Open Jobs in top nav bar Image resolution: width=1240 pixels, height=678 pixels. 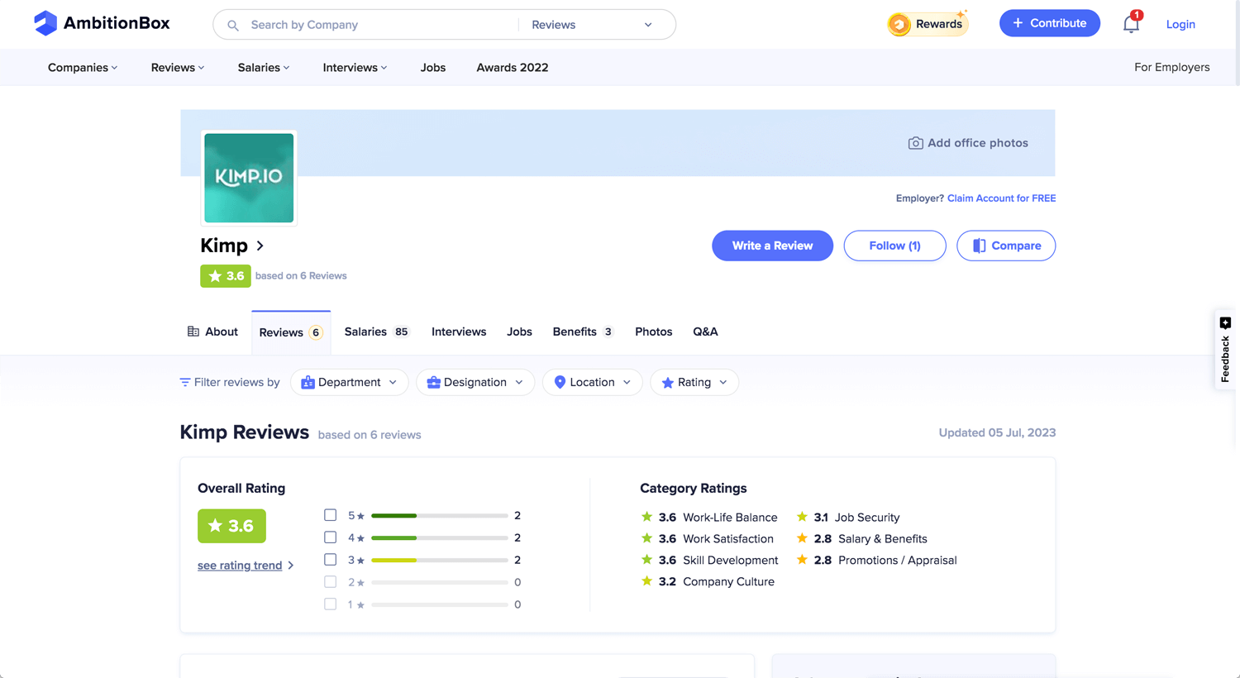pyautogui.click(x=433, y=68)
